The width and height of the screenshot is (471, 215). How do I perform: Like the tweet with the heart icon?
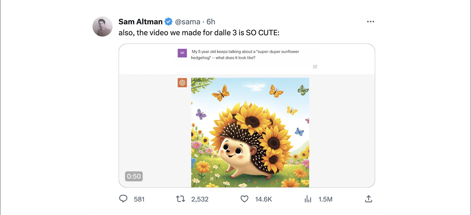coord(244,199)
